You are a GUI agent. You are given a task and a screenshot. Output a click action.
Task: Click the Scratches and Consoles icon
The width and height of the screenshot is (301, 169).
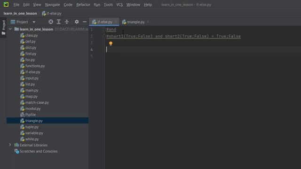[16, 151]
